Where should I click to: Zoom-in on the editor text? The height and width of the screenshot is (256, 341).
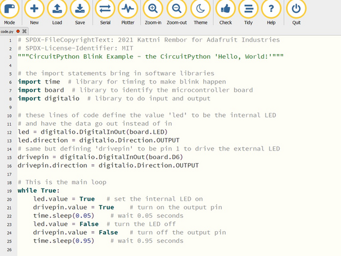pyautogui.click(x=153, y=12)
